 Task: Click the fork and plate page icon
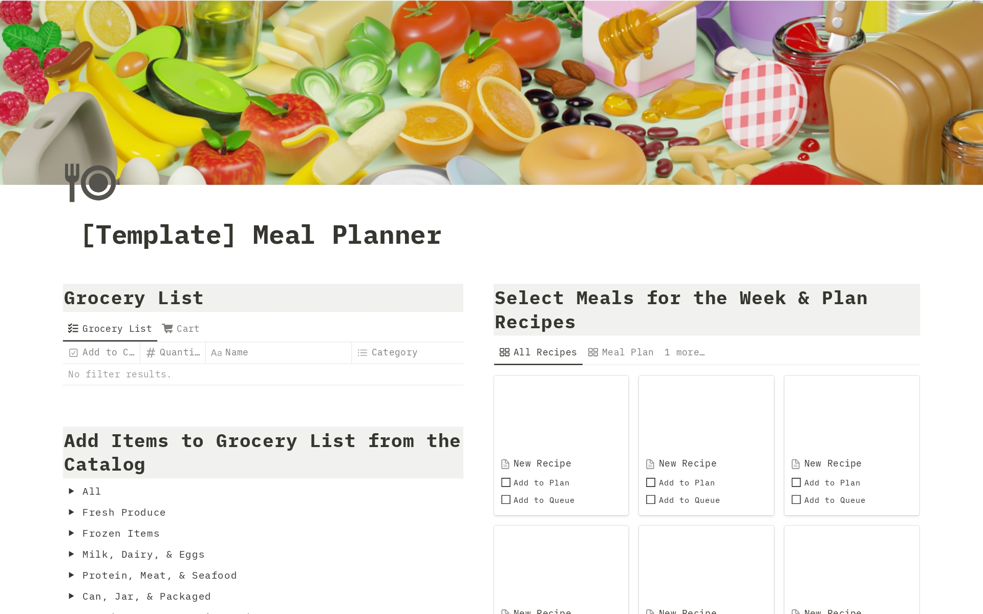[91, 182]
